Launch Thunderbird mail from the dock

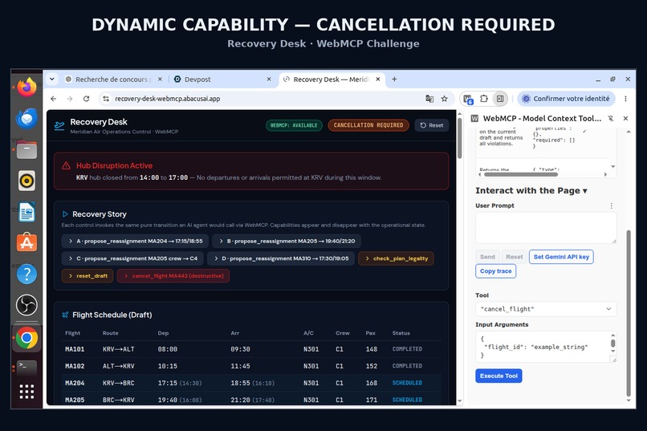(x=26, y=118)
